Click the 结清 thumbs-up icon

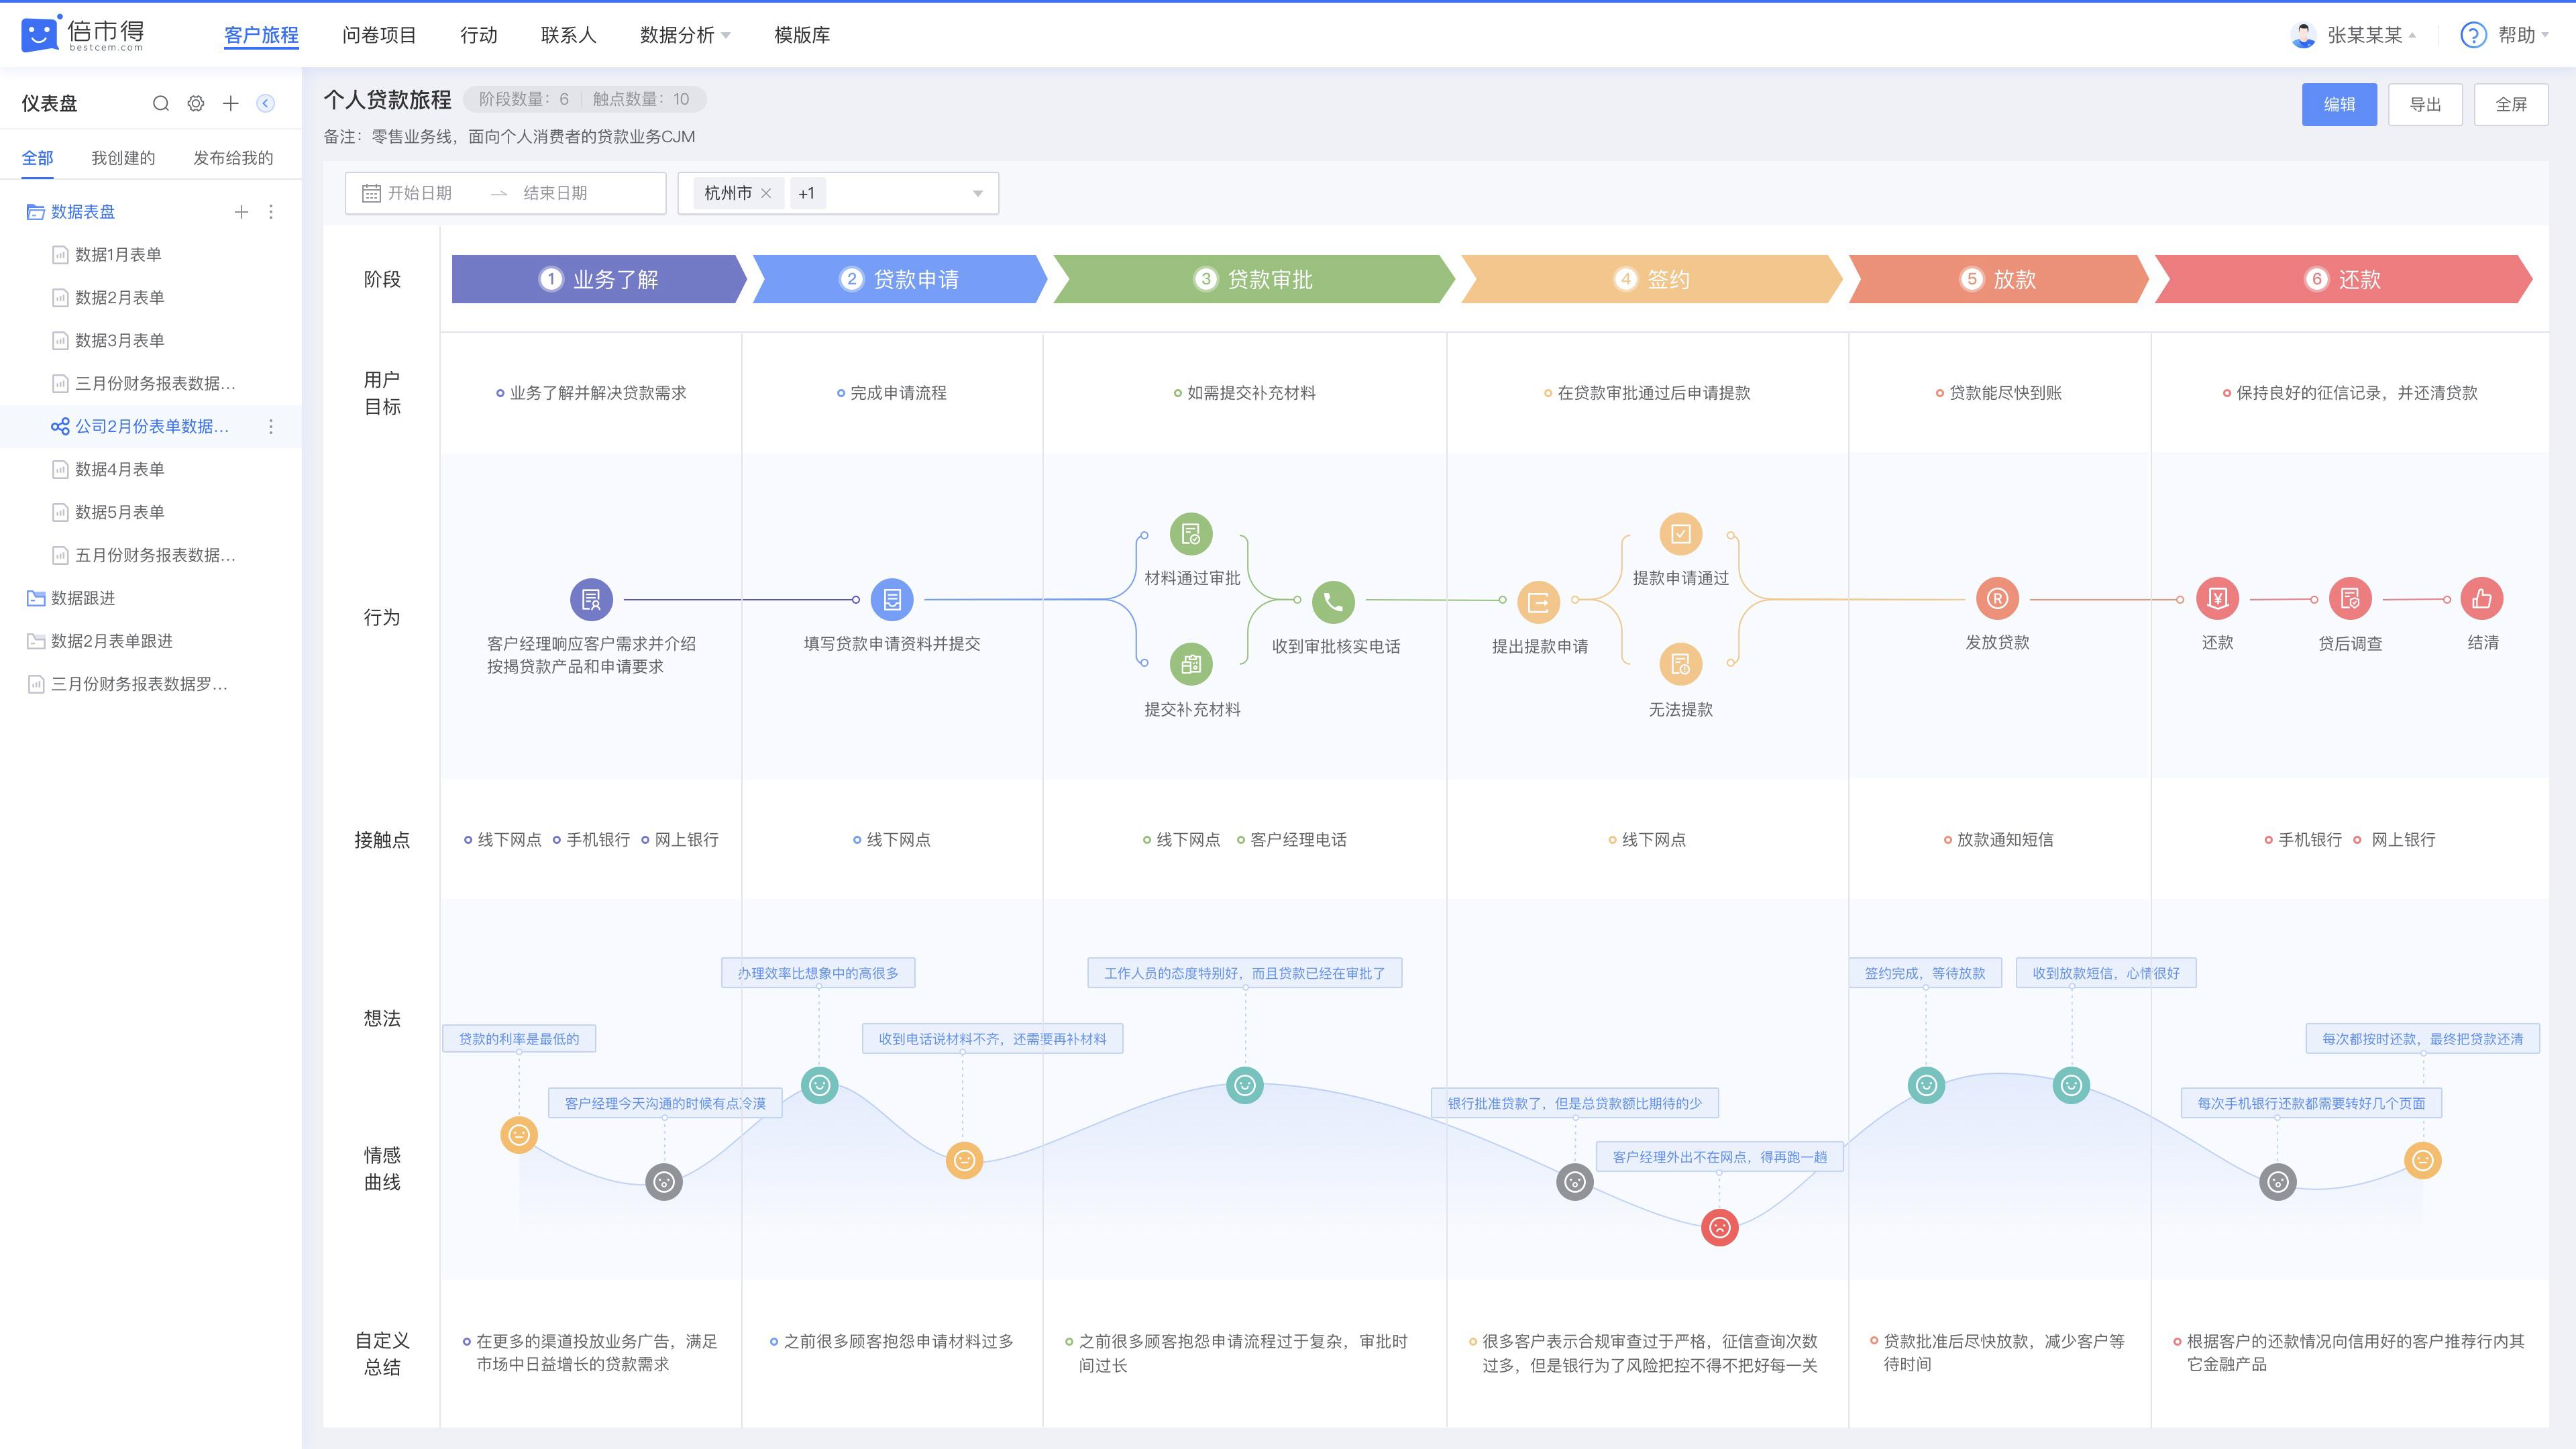(2482, 599)
